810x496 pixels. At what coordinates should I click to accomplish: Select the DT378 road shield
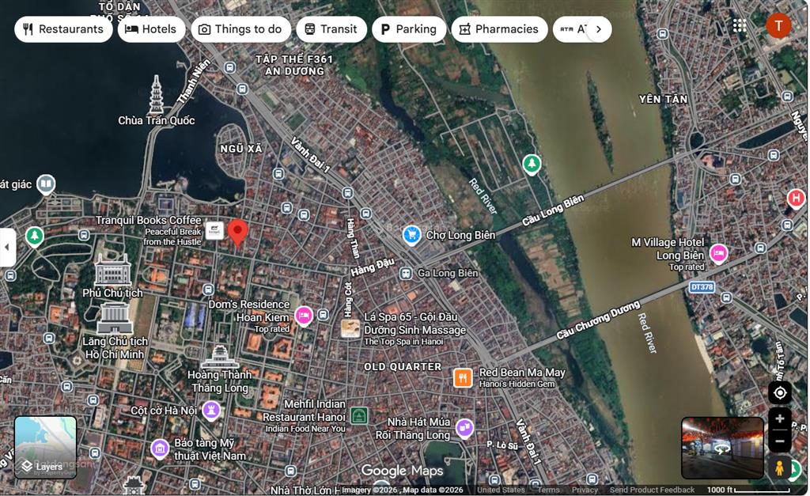click(x=702, y=286)
